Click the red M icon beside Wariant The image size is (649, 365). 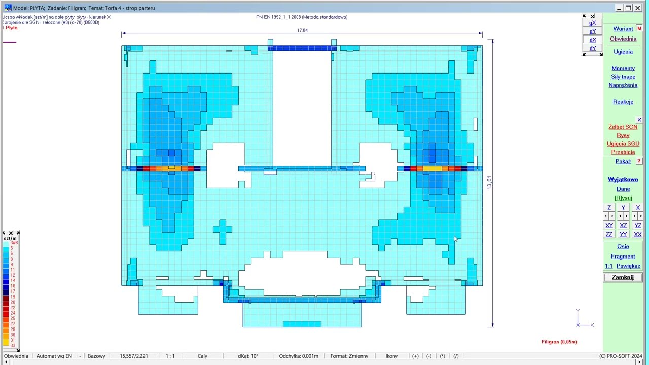point(639,28)
